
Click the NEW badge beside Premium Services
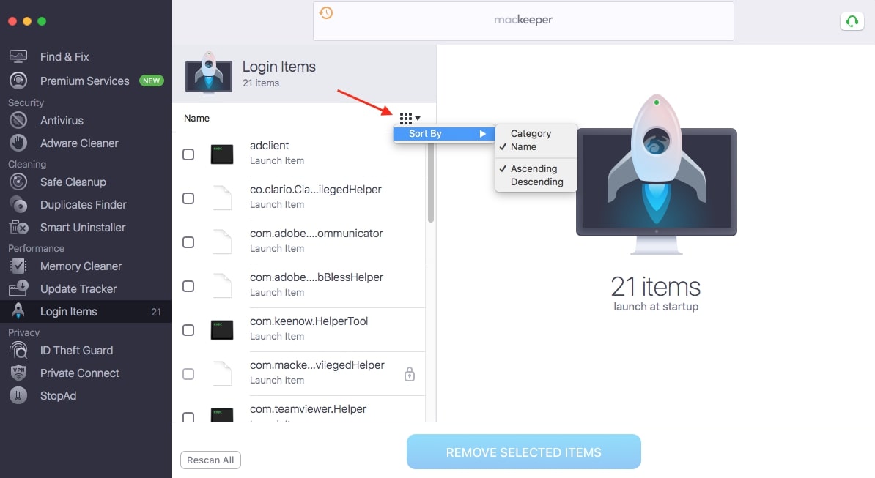(151, 81)
